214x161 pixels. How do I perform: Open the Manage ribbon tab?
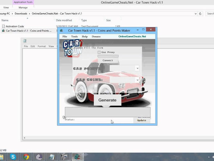pos(23,7)
